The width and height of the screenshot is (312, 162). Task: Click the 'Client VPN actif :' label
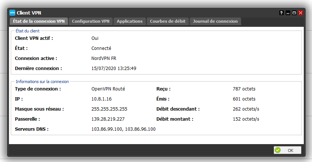coord(34,38)
